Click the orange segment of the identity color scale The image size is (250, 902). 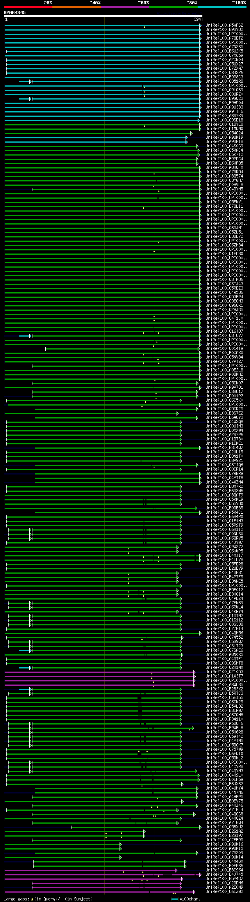pyautogui.click(x=76, y=7)
